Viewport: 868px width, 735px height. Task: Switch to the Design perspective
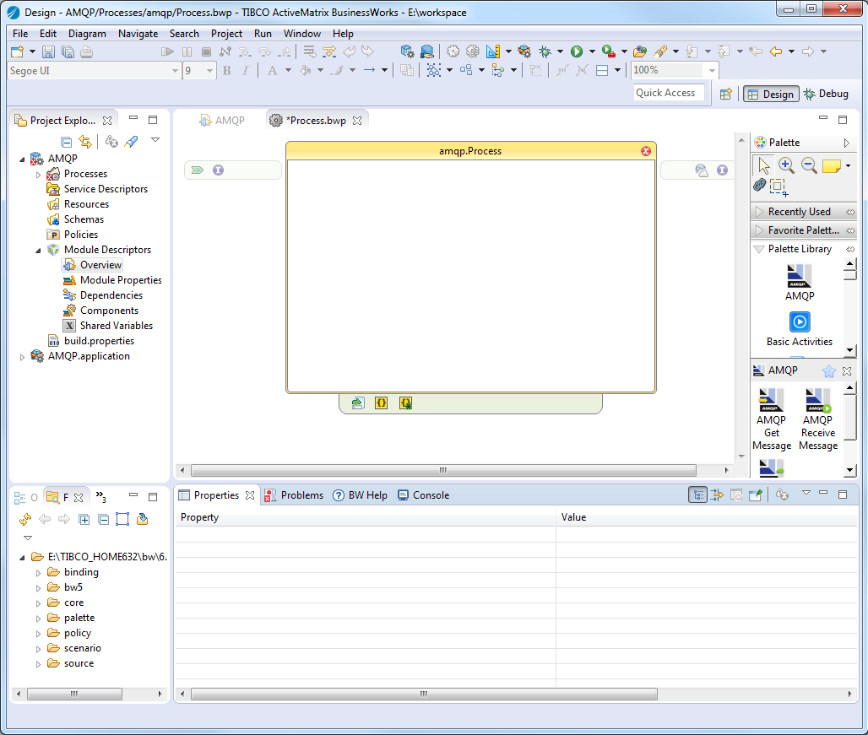[771, 94]
